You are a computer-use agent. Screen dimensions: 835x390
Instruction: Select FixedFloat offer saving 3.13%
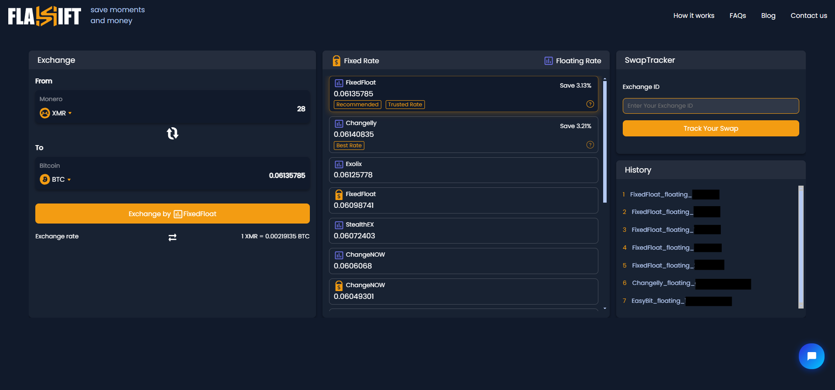click(464, 94)
